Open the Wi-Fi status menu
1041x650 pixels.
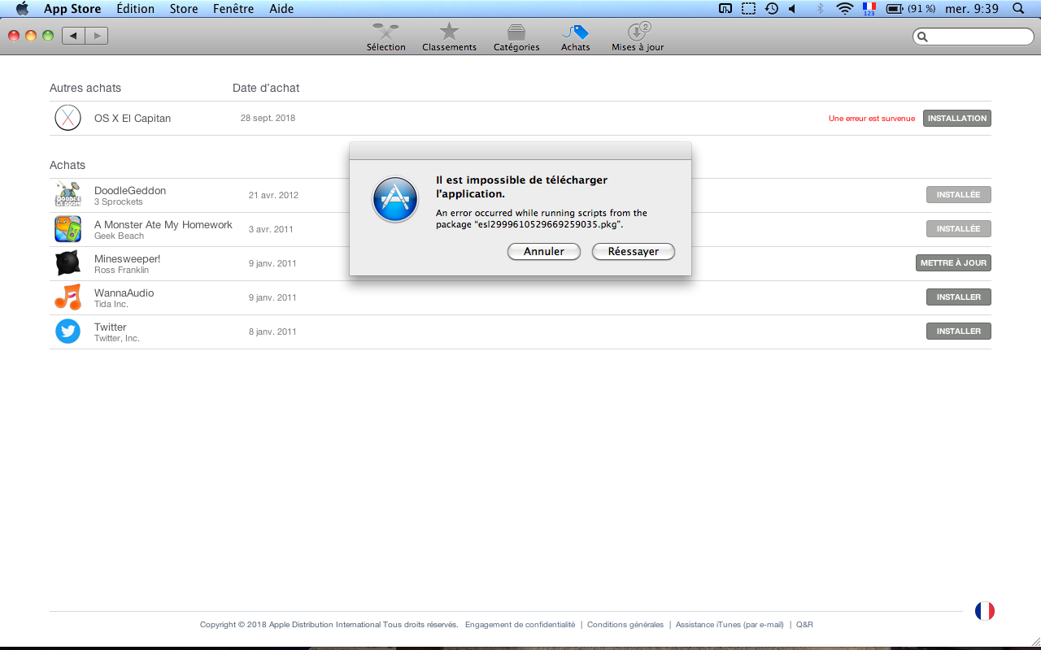pos(845,9)
